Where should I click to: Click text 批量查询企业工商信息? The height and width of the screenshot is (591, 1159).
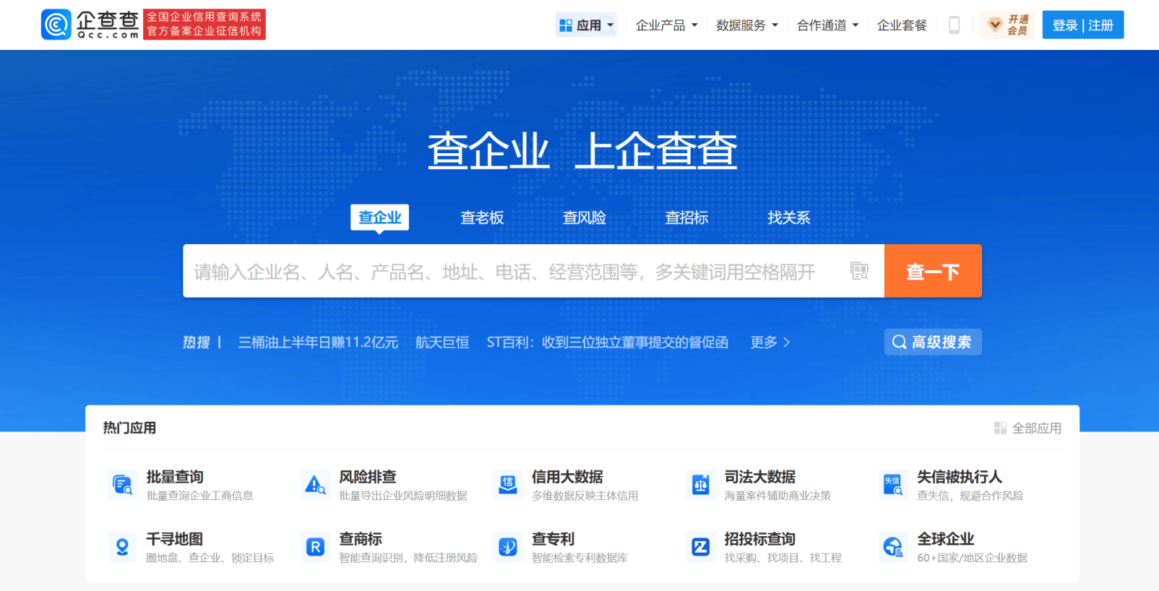click(199, 496)
